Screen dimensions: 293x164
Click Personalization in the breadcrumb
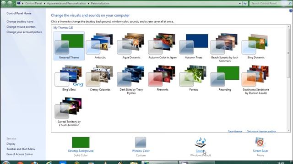(x=100, y=3)
